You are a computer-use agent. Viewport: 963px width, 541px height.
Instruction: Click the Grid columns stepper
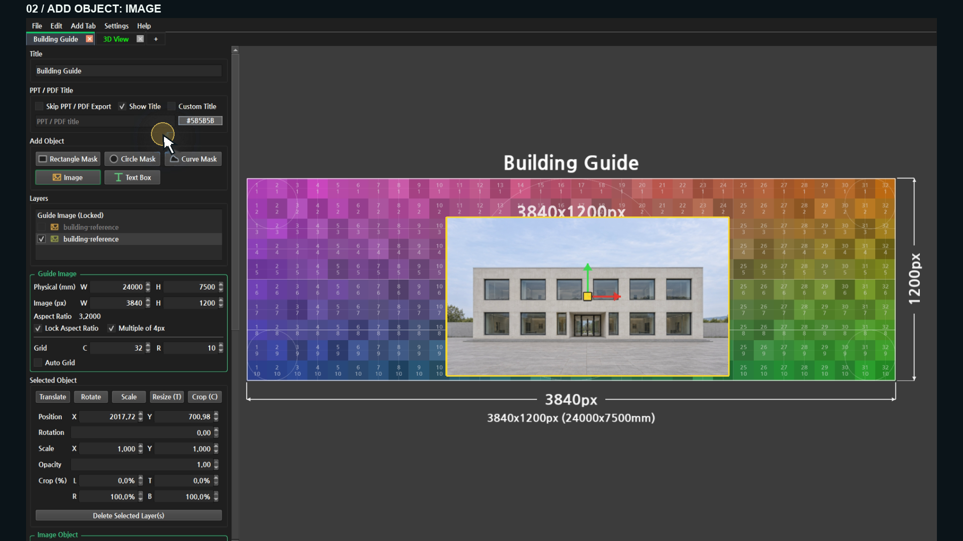(x=148, y=348)
